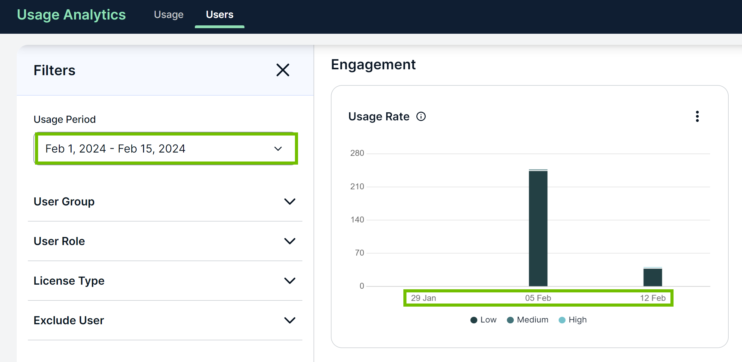Click the Usage Analytics title link

[71, 15]
